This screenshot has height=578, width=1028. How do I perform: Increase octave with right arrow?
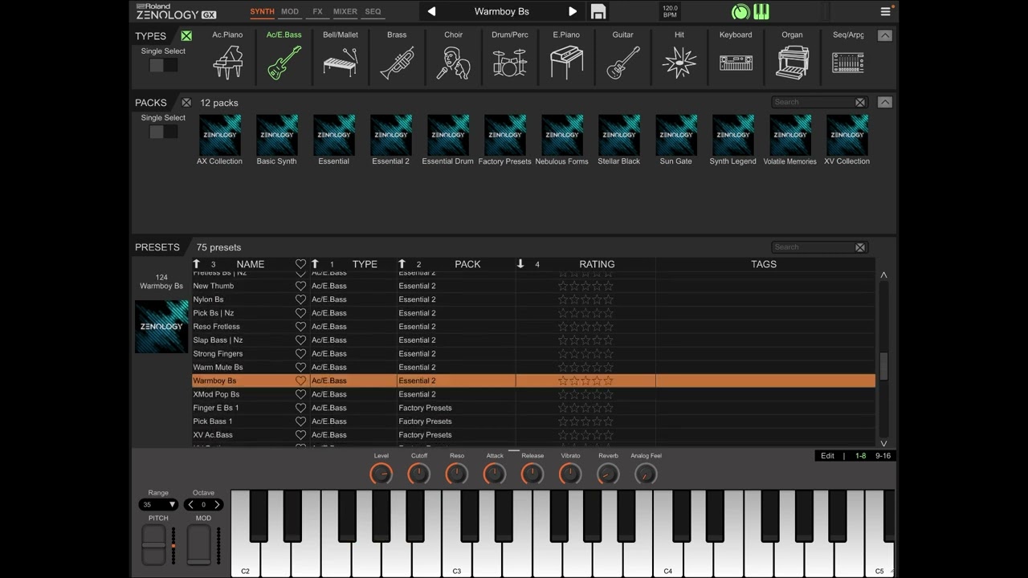click(216, 505)
